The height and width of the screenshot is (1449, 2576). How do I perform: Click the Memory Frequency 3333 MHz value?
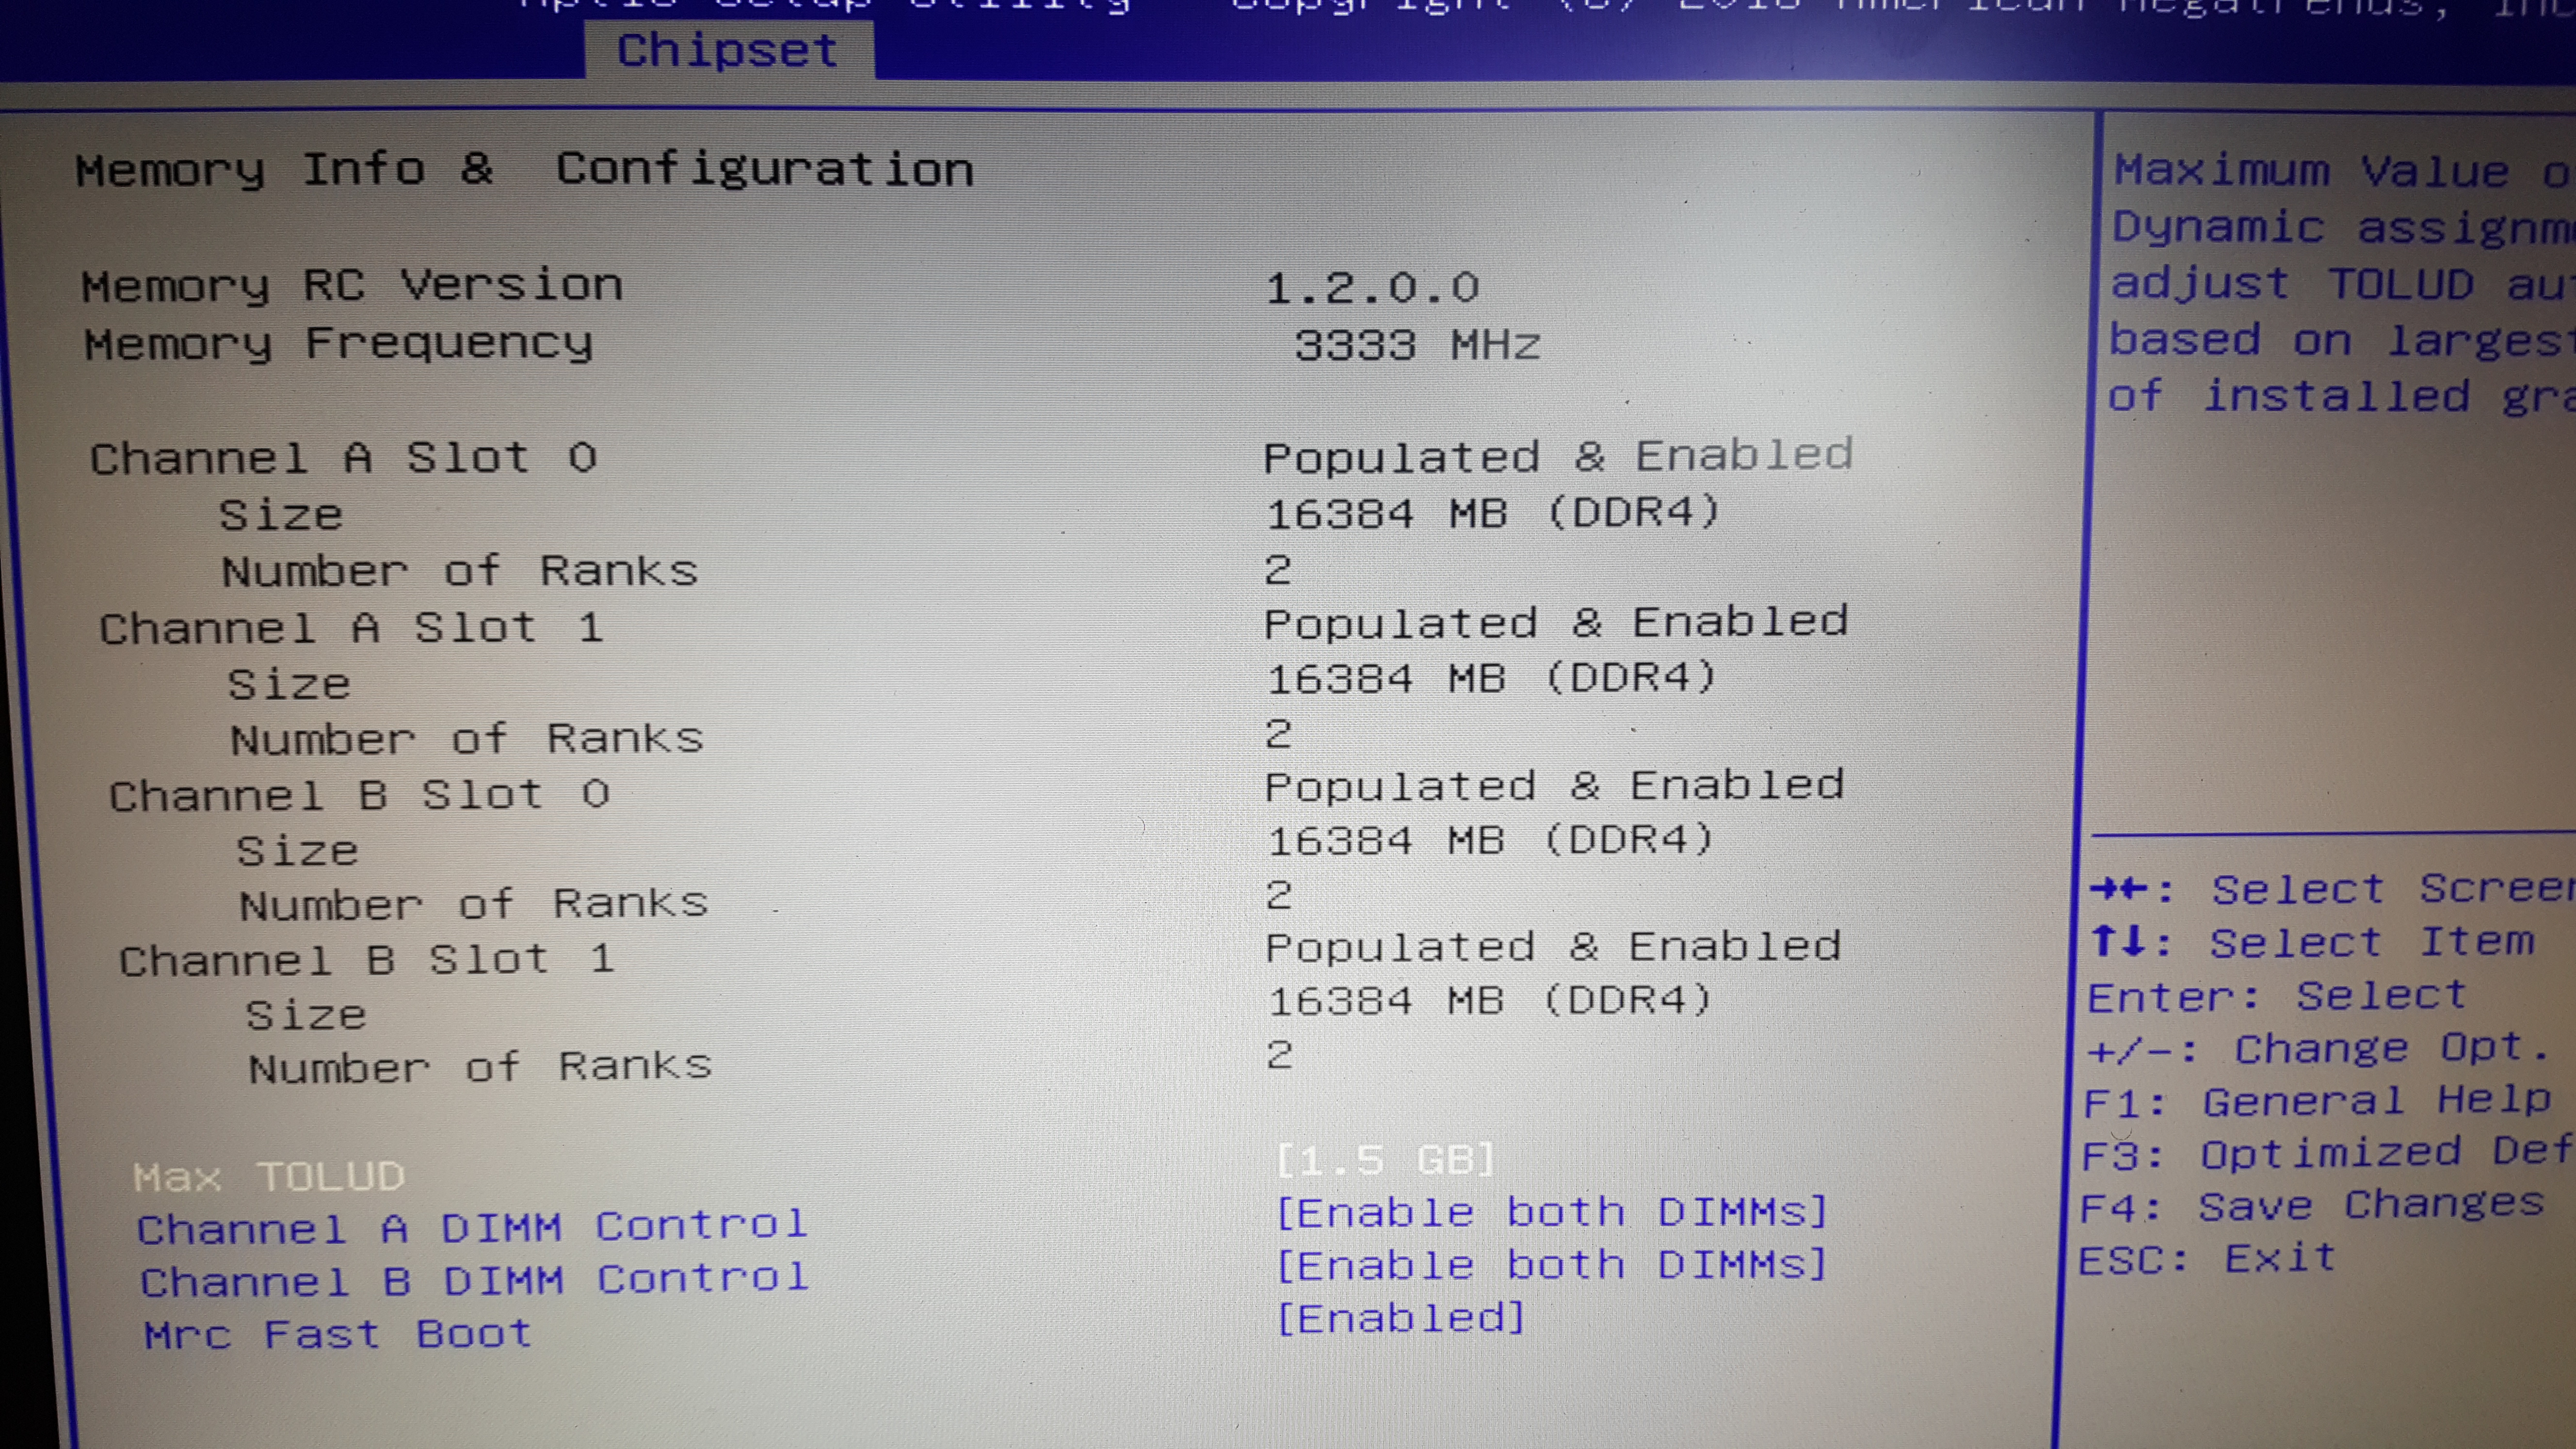coord(1417,346)
